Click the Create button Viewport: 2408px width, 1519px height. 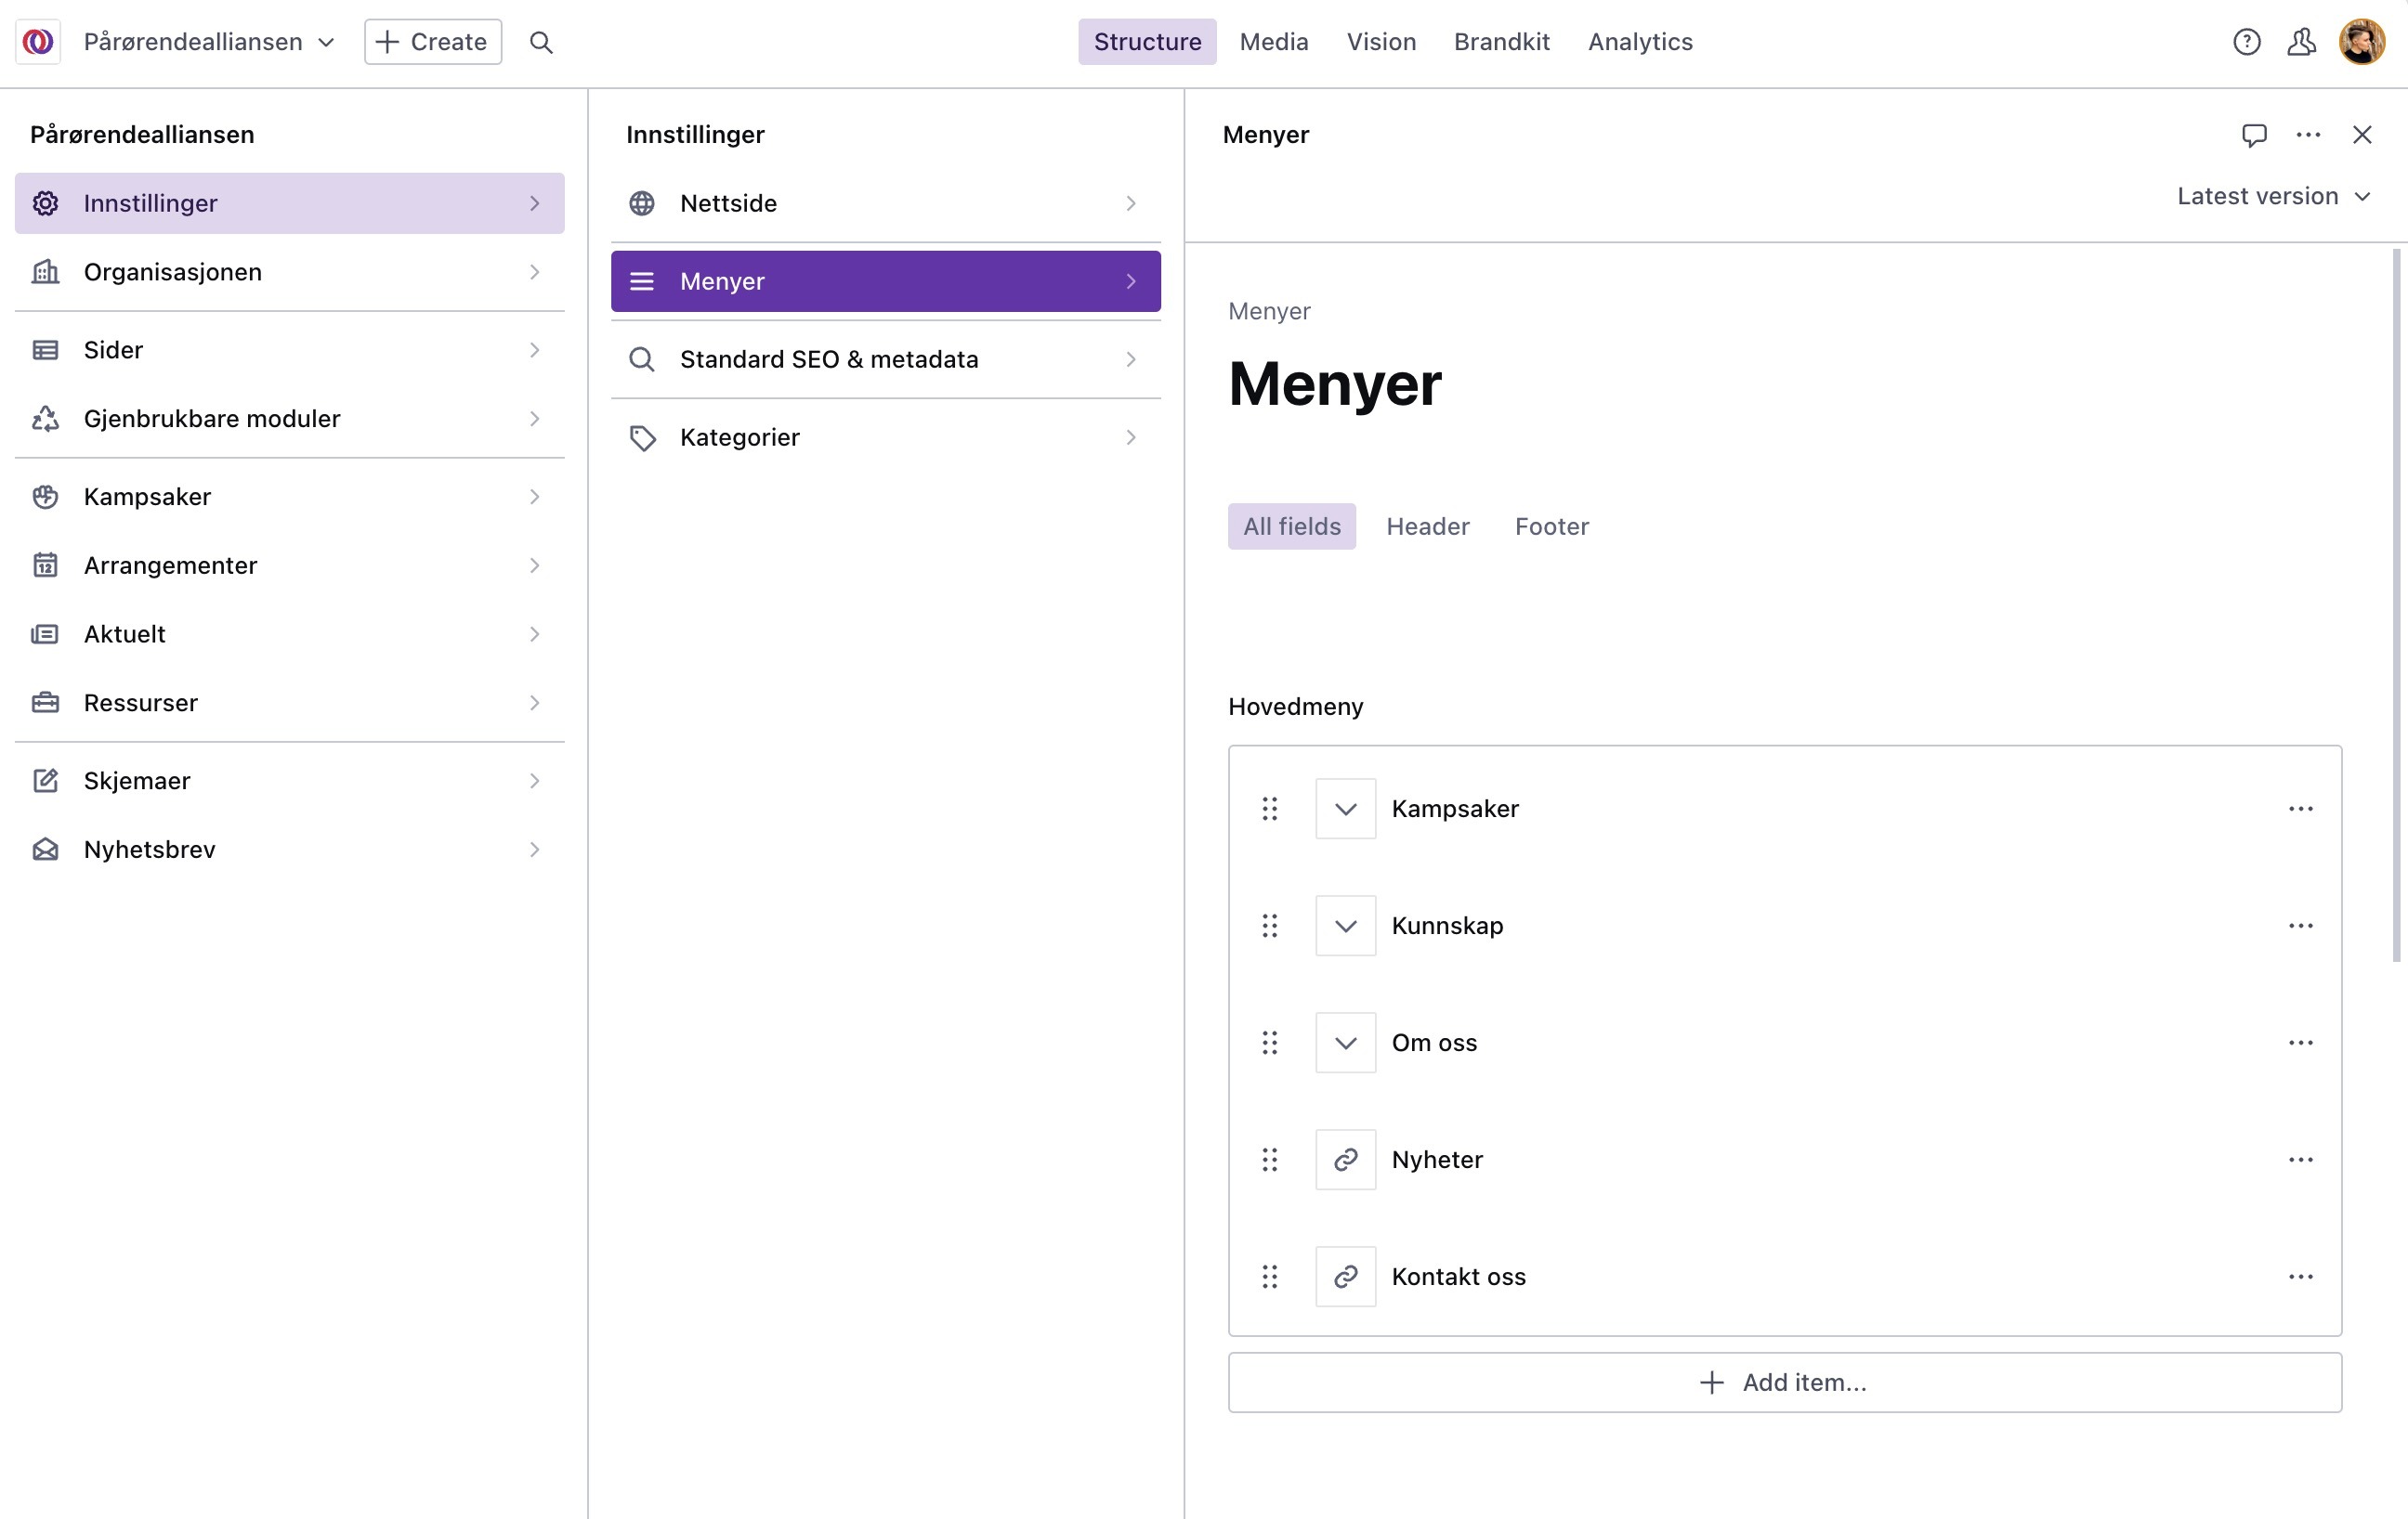tap(432, 42)
